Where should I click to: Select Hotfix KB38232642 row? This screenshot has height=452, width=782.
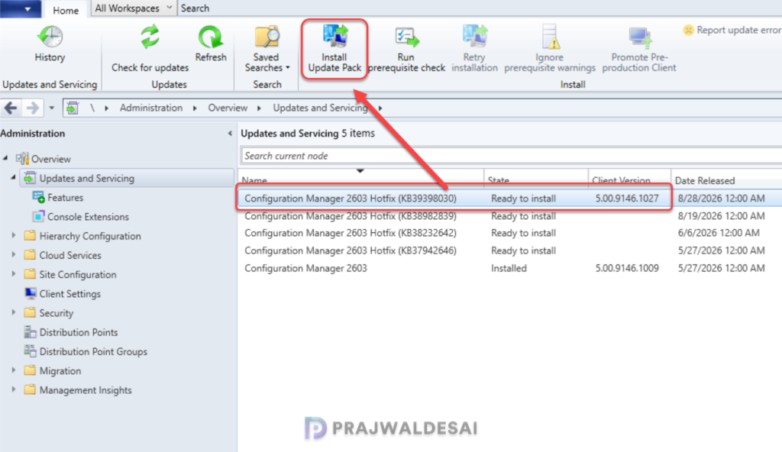click(x=509, y=233)
